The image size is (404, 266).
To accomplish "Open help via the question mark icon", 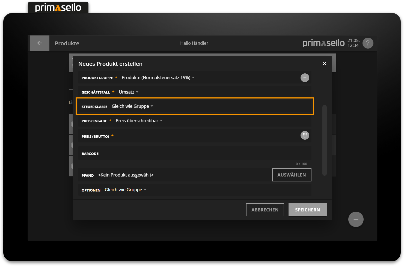I will (368, 43).
